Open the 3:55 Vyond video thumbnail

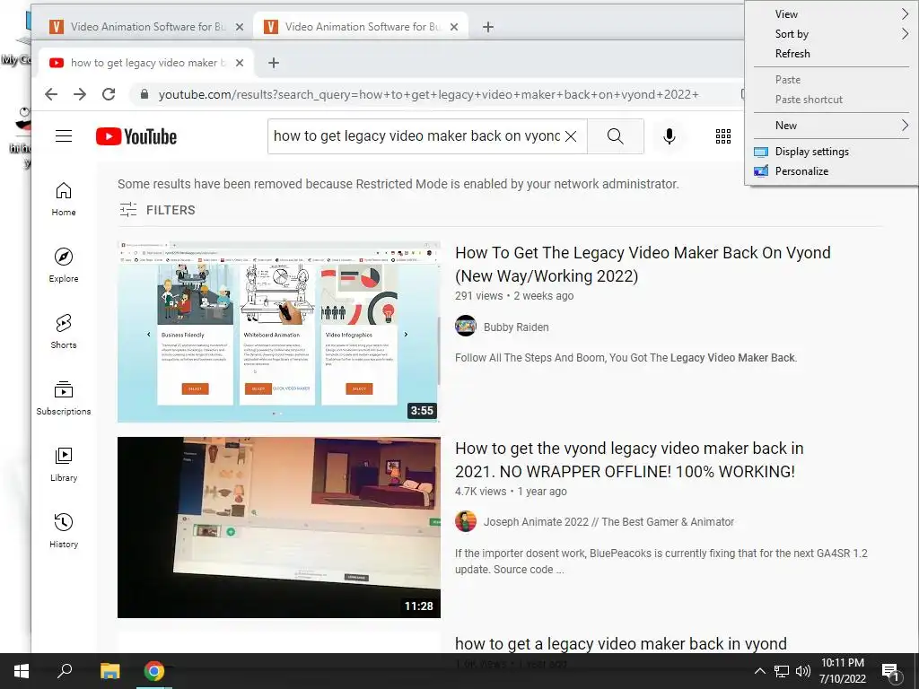click(278, 331)
